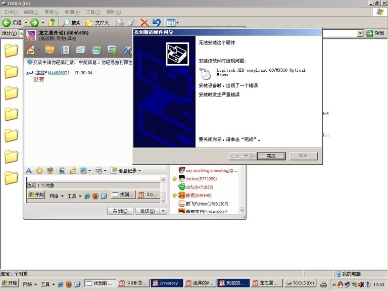Click the Explorer search (搜索) magnifier icon

66,22
